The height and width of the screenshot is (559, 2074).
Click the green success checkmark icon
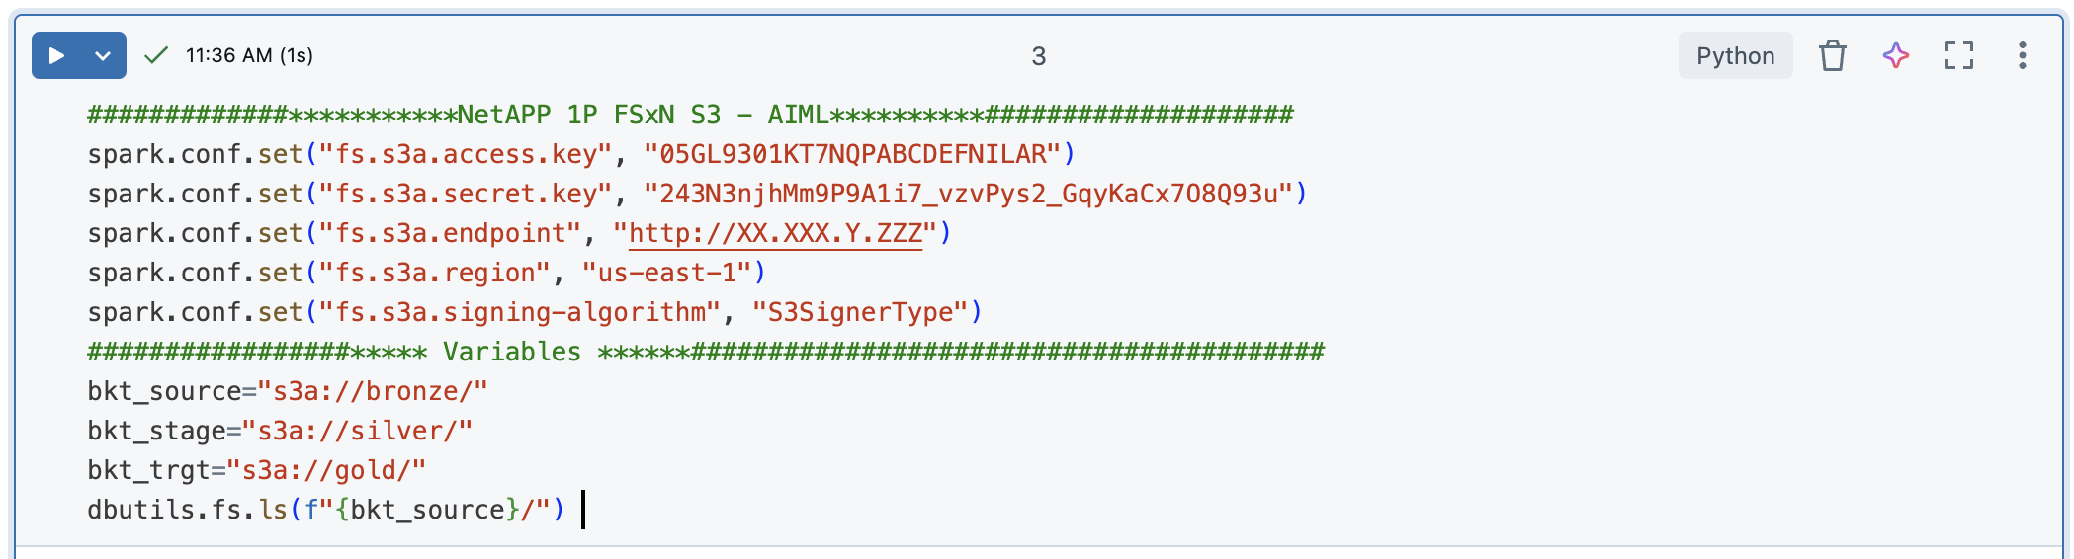155,55
